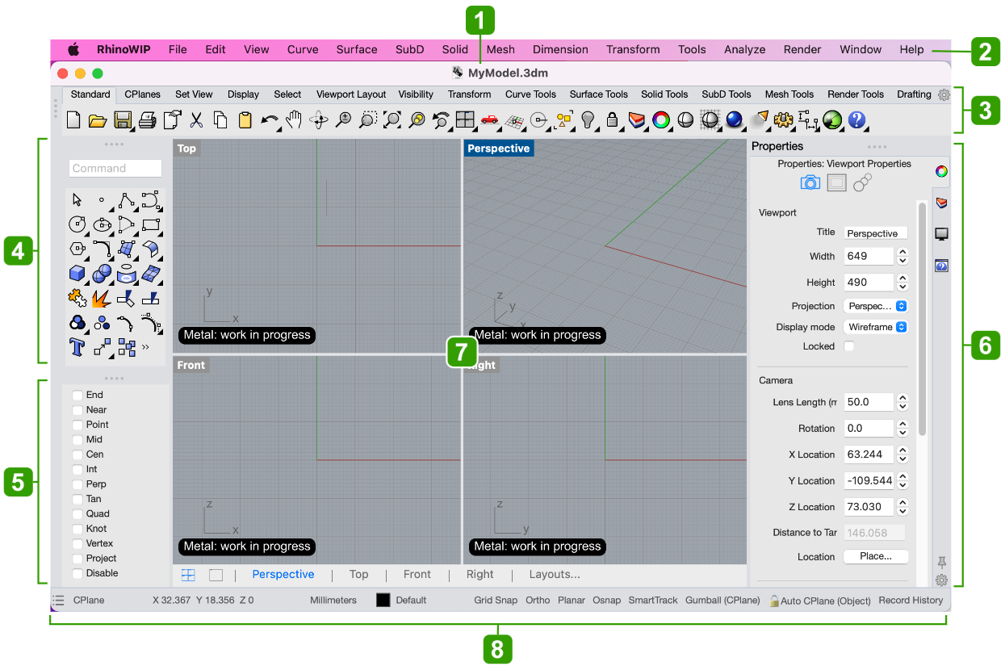Toggle the Locked viewport checkbox
Screen dimensions: 1005x666
849,346
